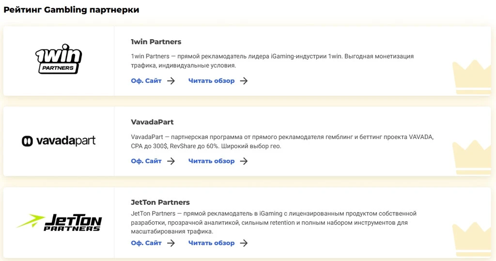Visit VavadaPart Оф. Сайт link
Viewport: 496px width, 261px height.
tap(146, 161)
